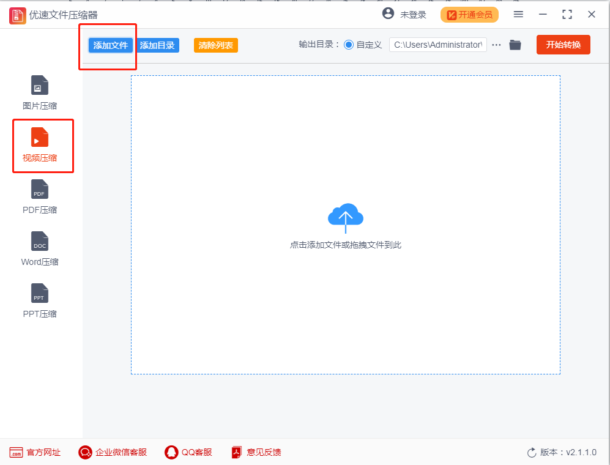Click the 点击添加文件或拖拽文件到此 text
This screenshot has height=465, width=610.
pos(346,245)
